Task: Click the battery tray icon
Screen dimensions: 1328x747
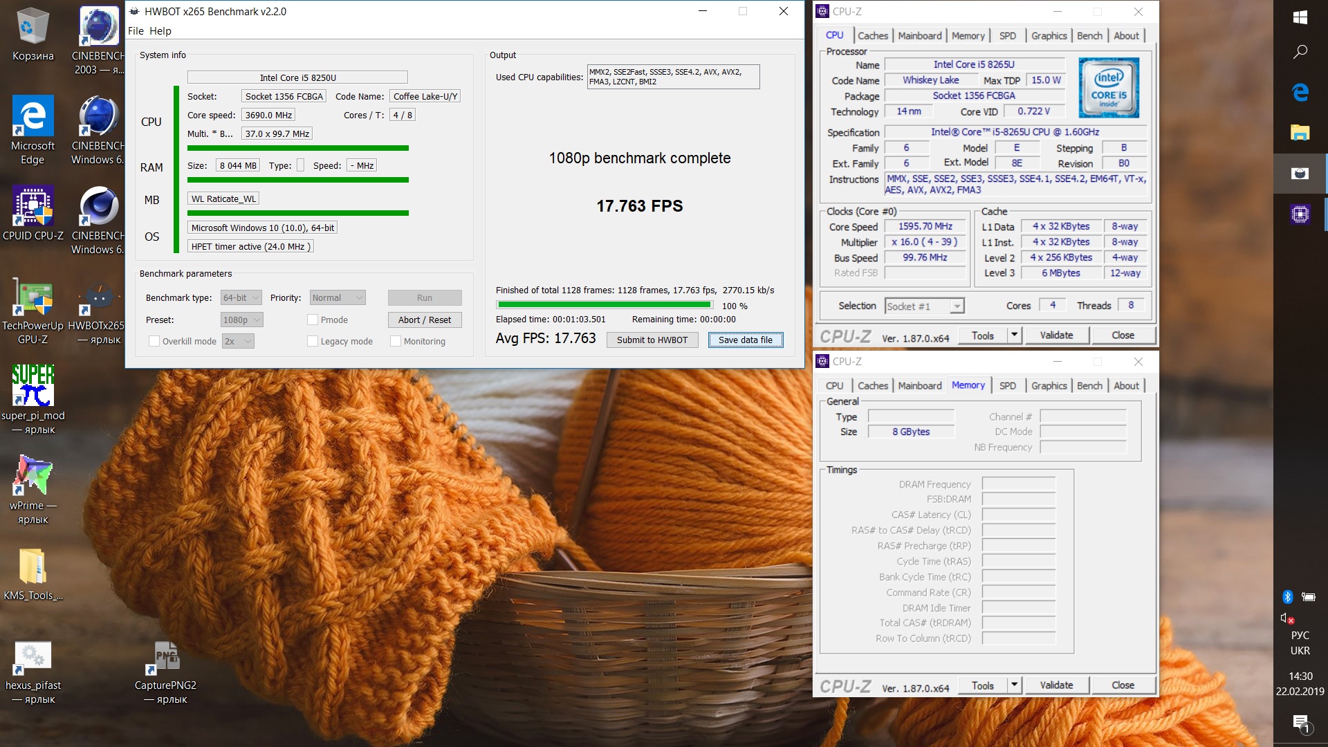Action: [x=1308, y=596]
